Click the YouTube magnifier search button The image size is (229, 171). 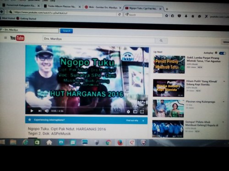tap(161, 41)
